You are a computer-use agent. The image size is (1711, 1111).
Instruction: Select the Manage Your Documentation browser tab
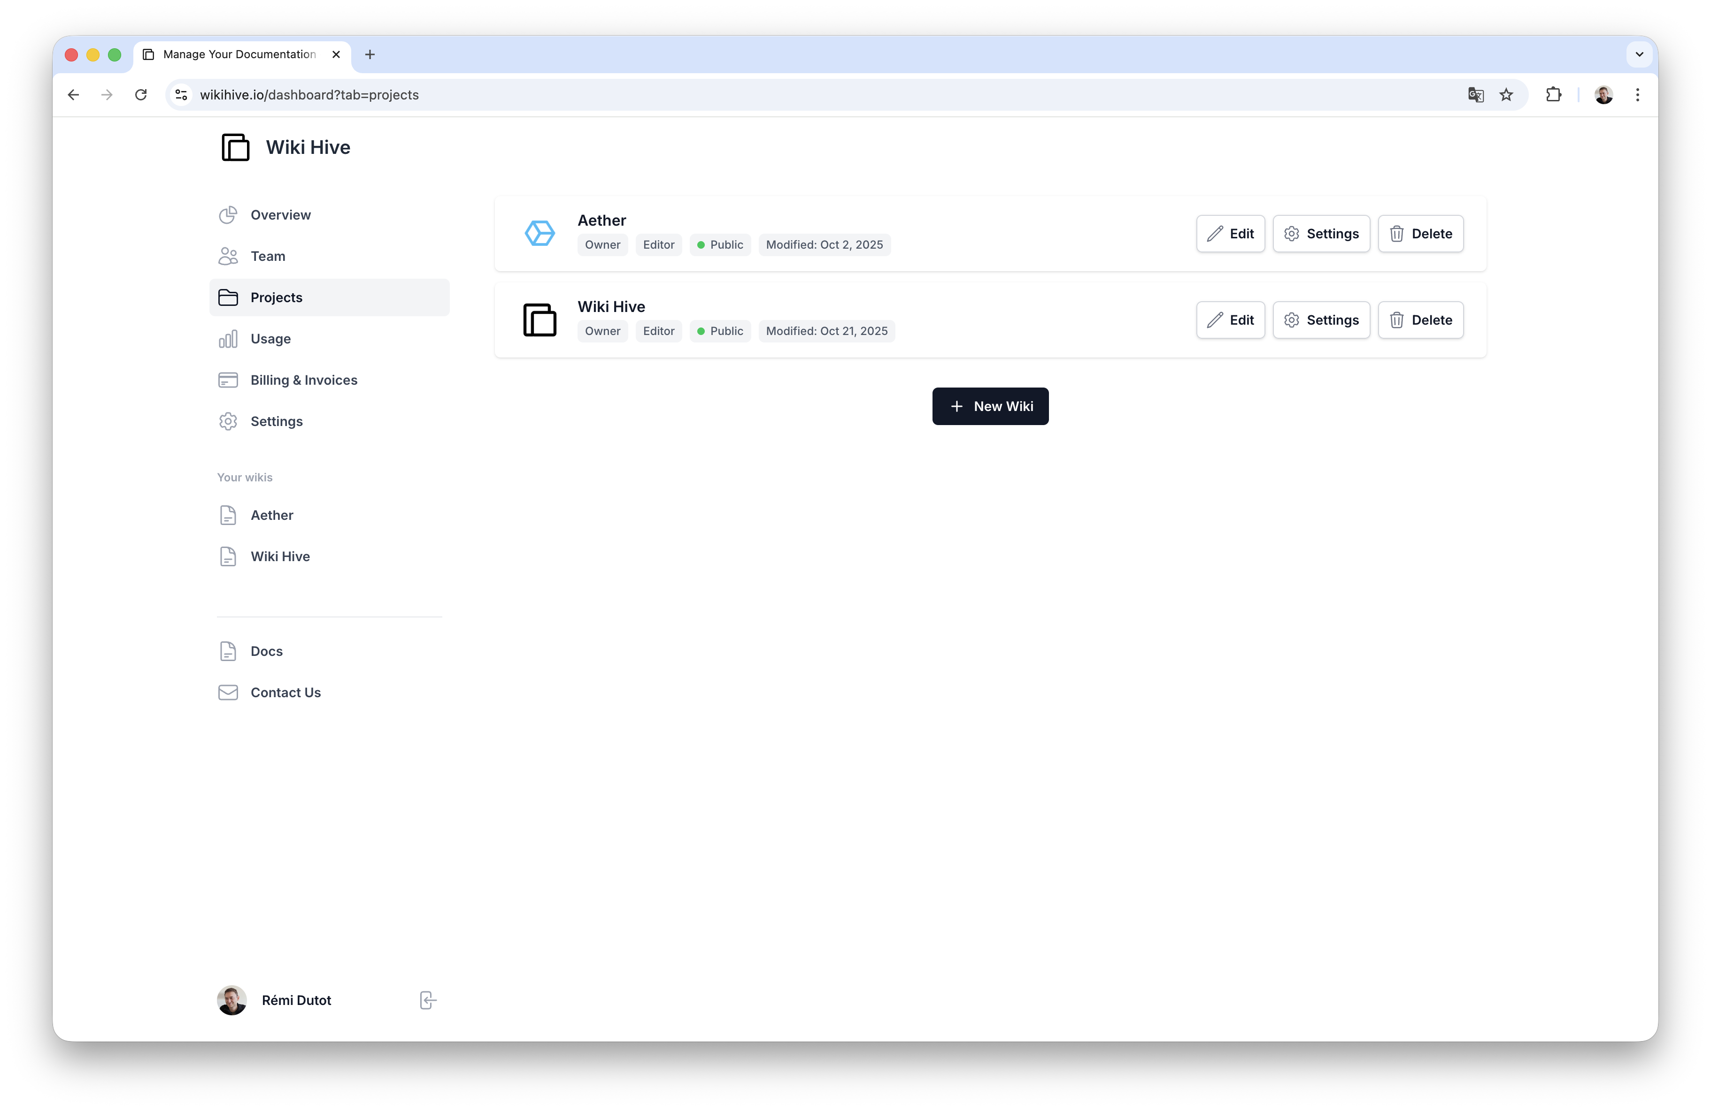pos(237,54)
